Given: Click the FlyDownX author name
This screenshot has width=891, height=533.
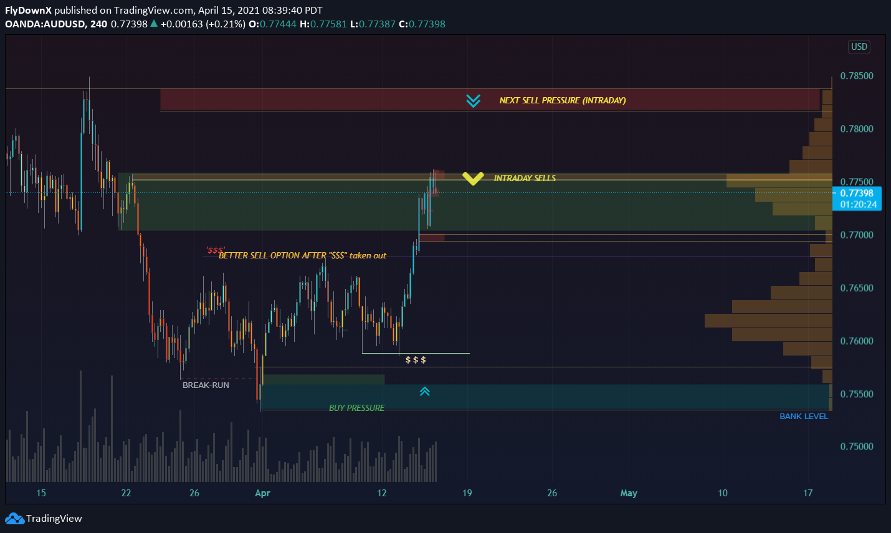Looking at the screenshot, I should [x=28, y=10].
